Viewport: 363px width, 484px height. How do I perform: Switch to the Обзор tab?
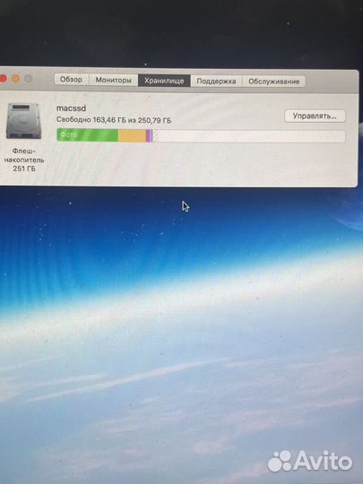72,80
